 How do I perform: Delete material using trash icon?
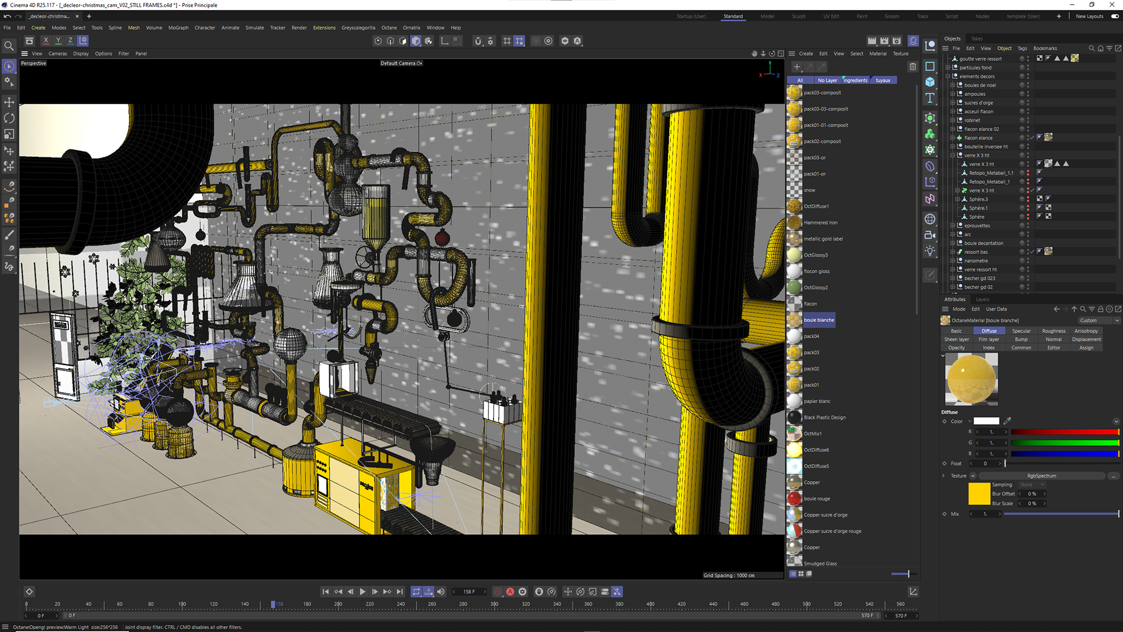click(912, 67)
